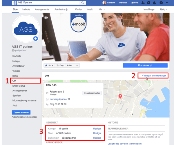Click Rediger sideinformasjon link
This screenshot has width=174, height=145.
tap(154, 76)
